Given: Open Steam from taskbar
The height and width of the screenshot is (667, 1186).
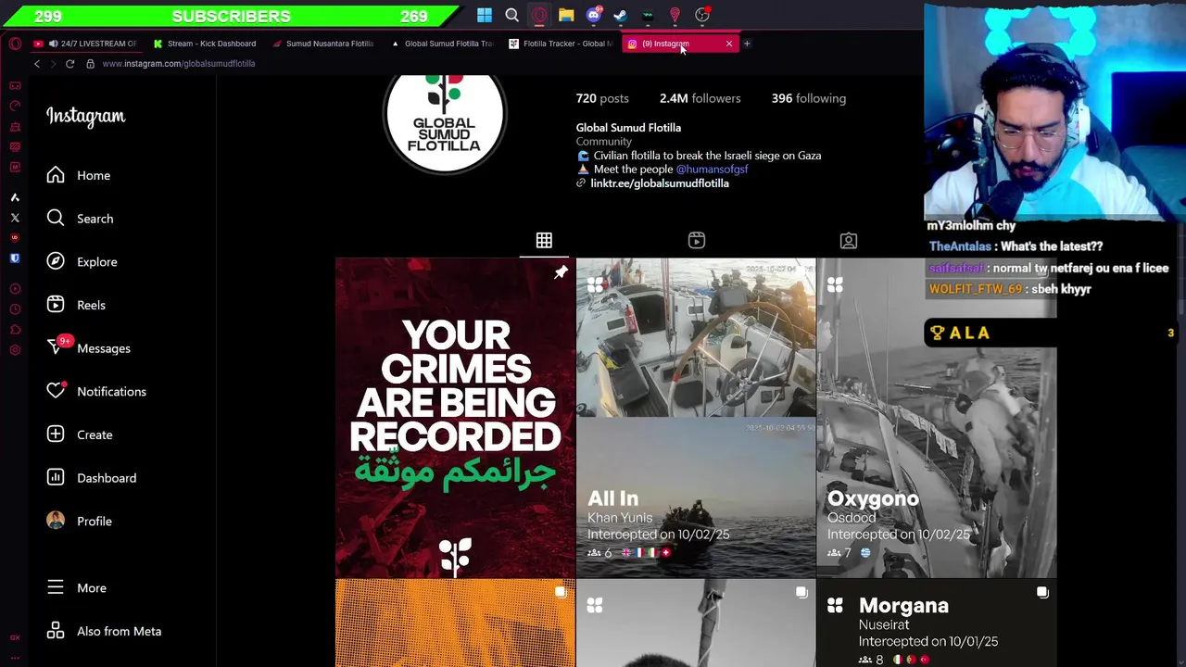Looking at the screenshot, I should [x=620, y=15].
